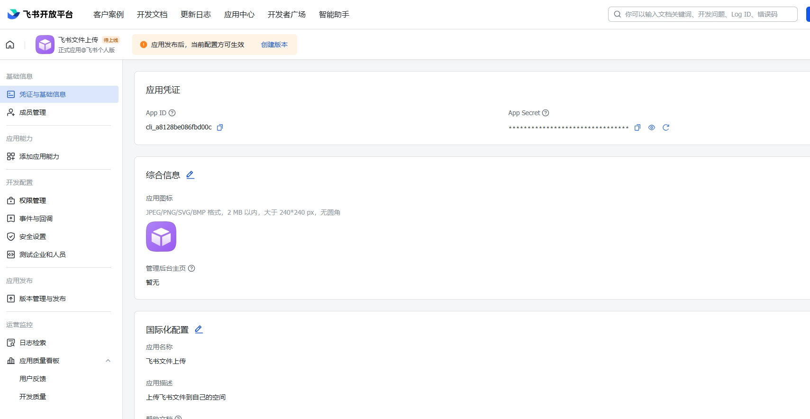Open the App Secret help tooltip icon
This screenshot has height=419, width=810.
pos(546,113)
